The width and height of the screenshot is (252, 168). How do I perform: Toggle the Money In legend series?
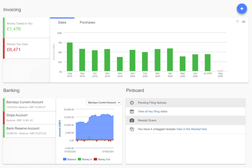point(85,160)
